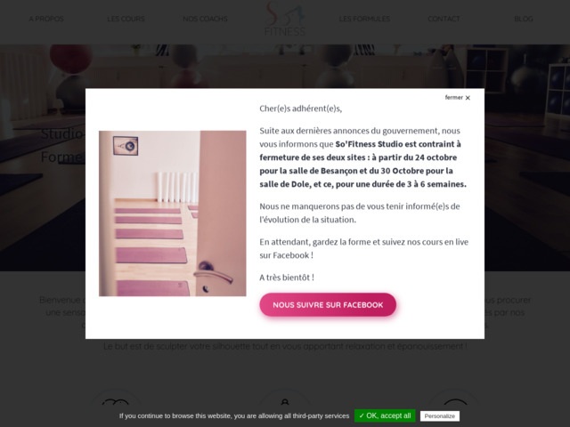Click the center circular person icon
This screenshot has width=570, height=427.
coord(285,402)
